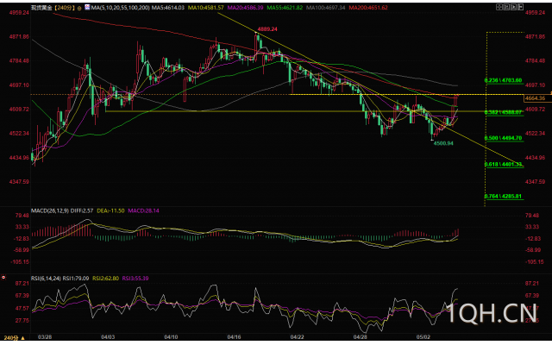The image size is (552, 345).
Task: Click the RSI2:62.80 value
Action: pos(105,278)
